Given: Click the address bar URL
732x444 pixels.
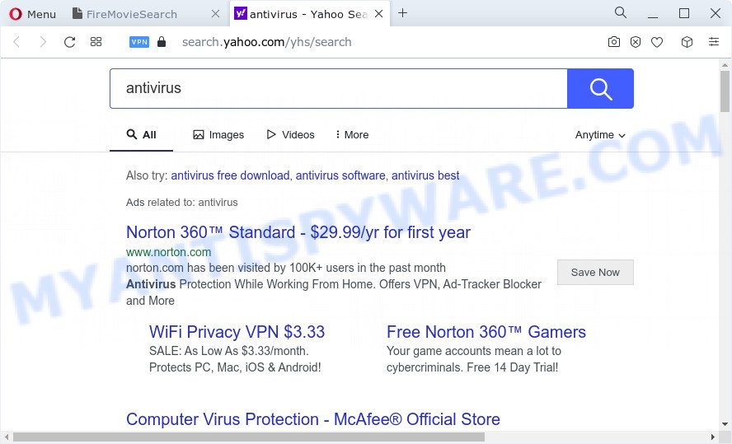Looking at the screenshot, I should (266, 42).
